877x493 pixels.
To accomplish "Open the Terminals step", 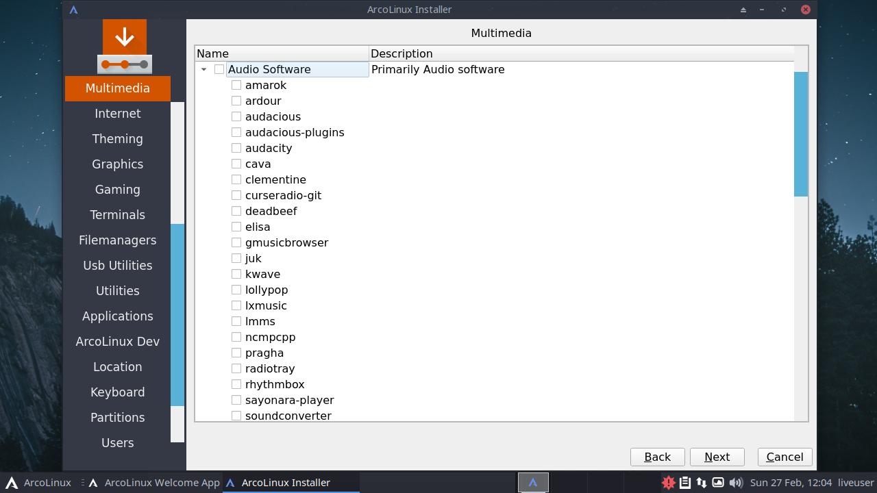I will (x=118, y=215).
